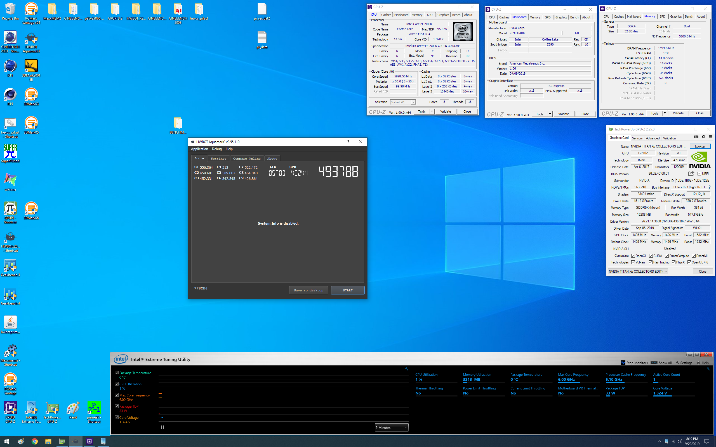Click Lookup button in GPU-Z
The image size is (716, 447).
(700, 146)
